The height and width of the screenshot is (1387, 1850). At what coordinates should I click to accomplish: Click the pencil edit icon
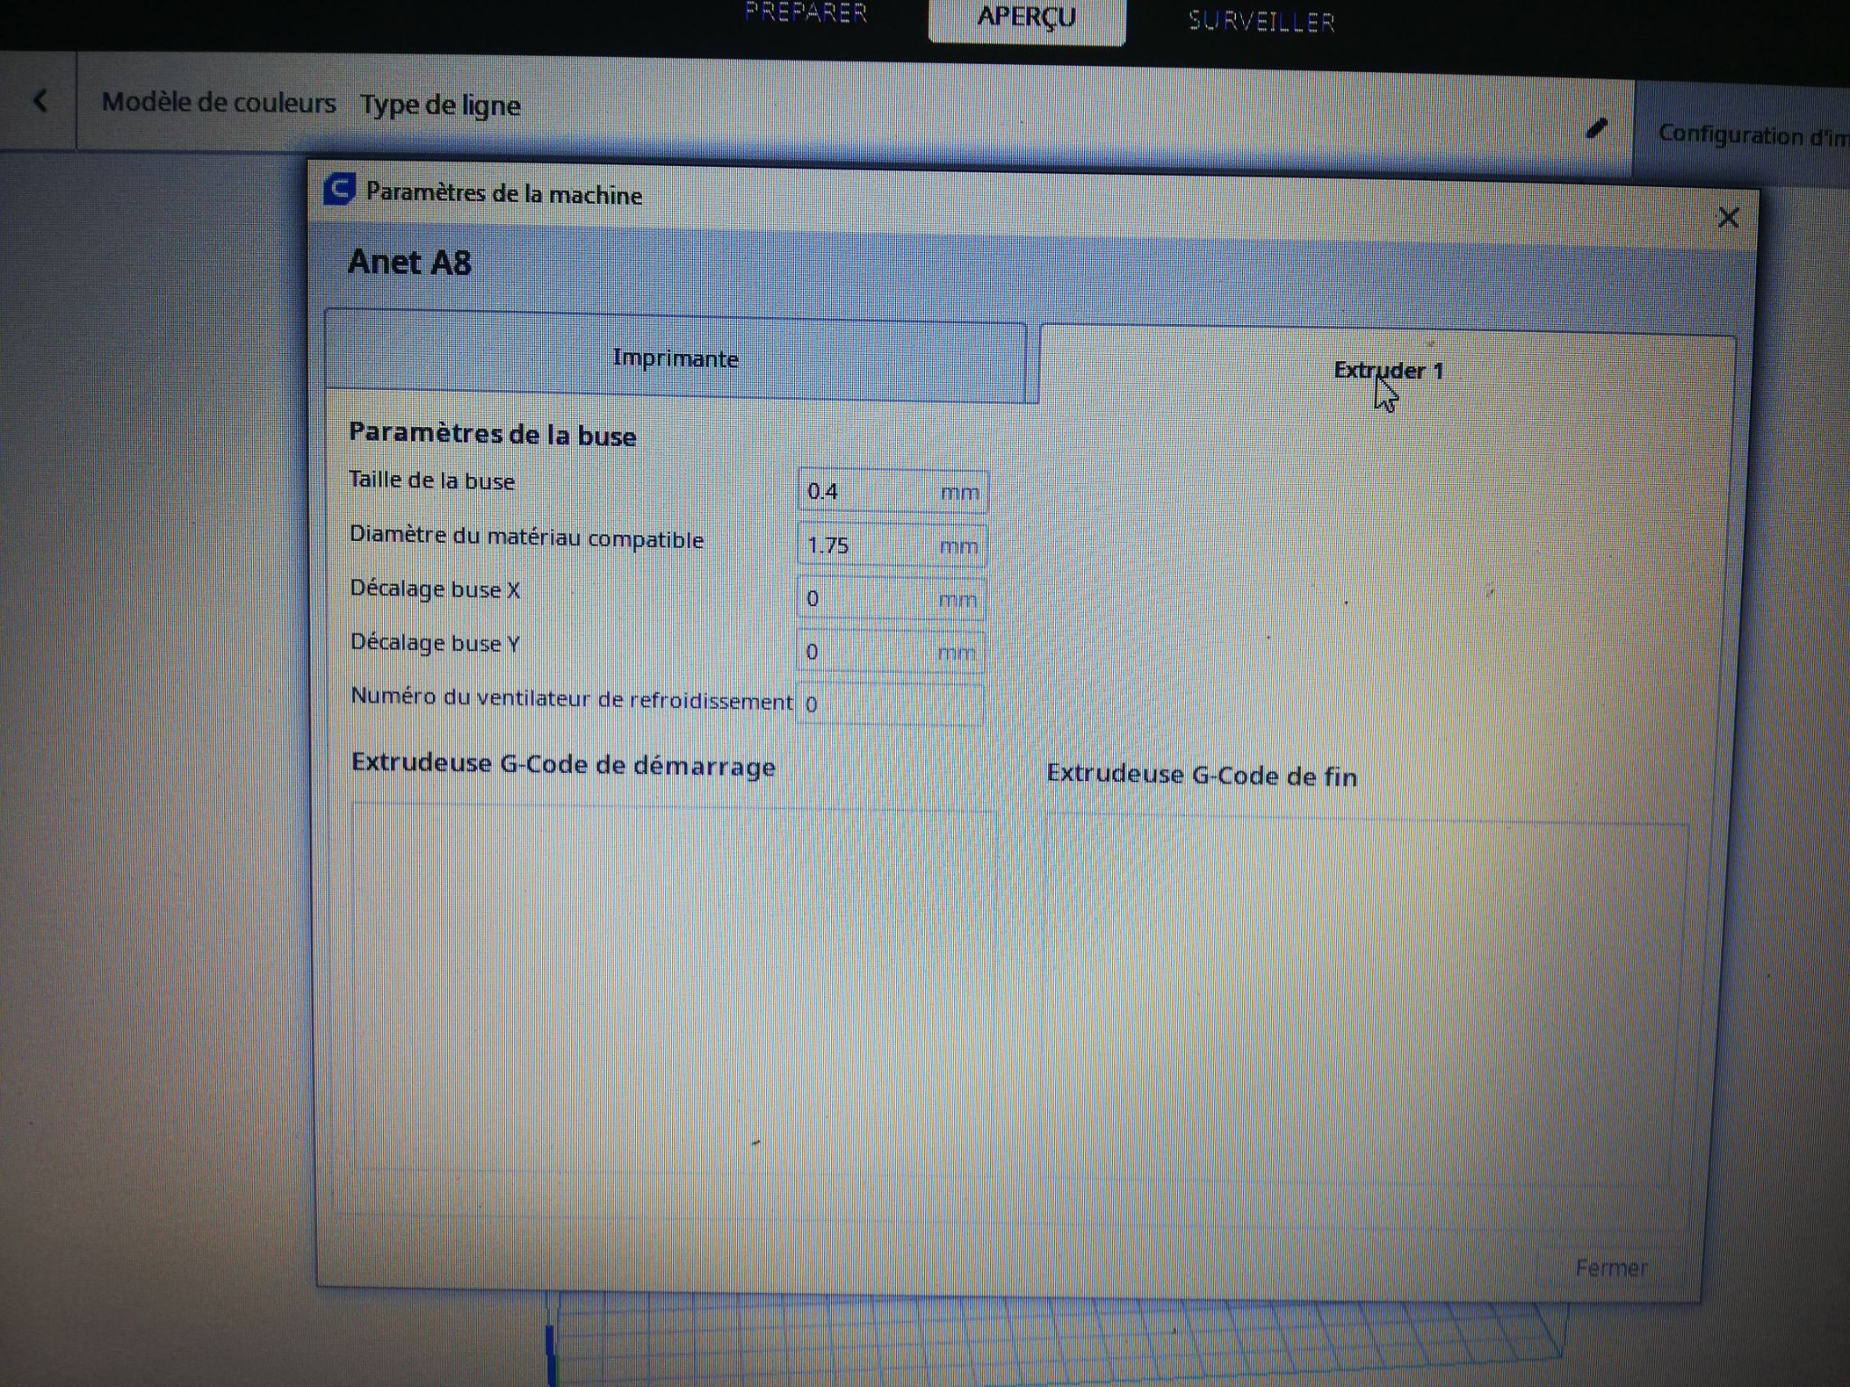pyautogui.click(x=1596, y=129)
